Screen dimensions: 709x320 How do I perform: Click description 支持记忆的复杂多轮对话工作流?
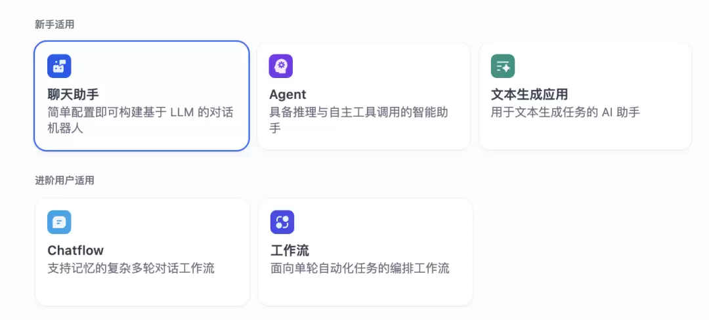pyautogui.click(x=131, y=269)
